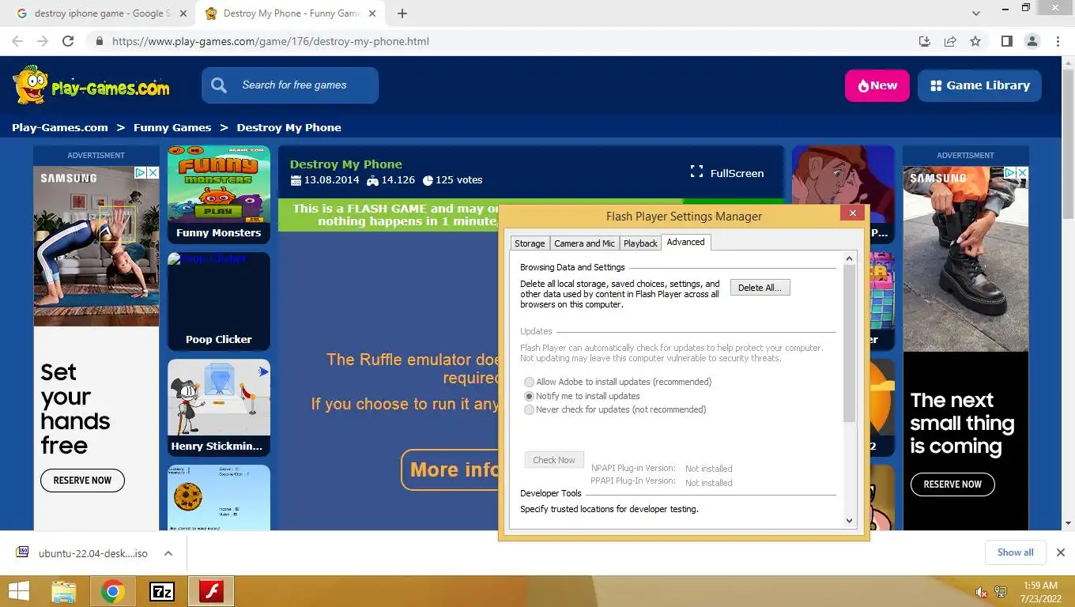Go back with the browser back arrow
Image resolution: width=1075 pixels, height=607 pixels.
17,41
